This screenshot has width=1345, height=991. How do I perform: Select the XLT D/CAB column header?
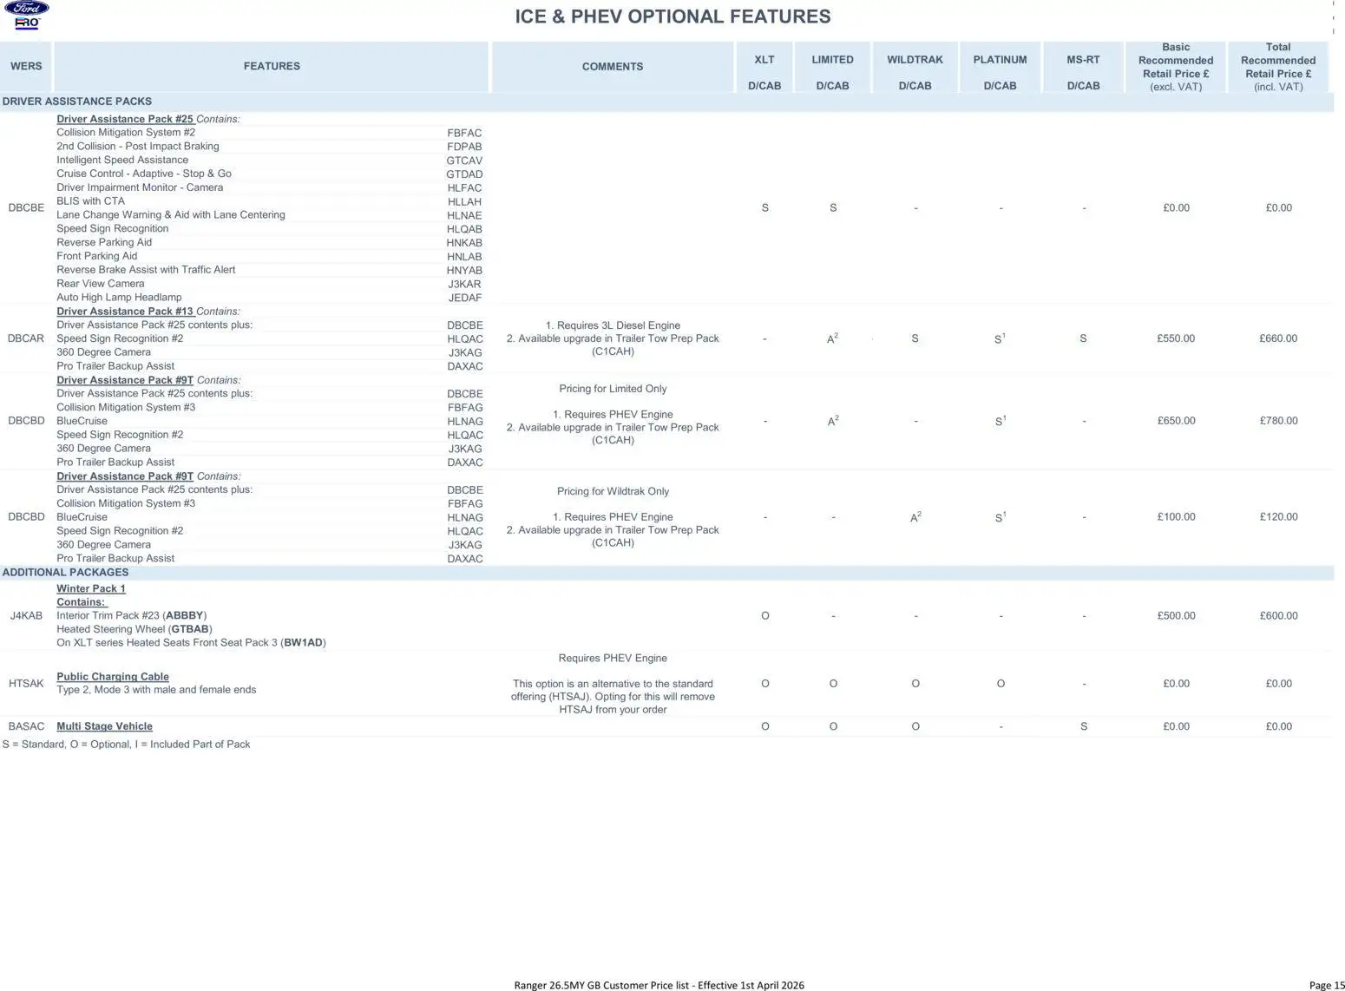coord(764,73)
